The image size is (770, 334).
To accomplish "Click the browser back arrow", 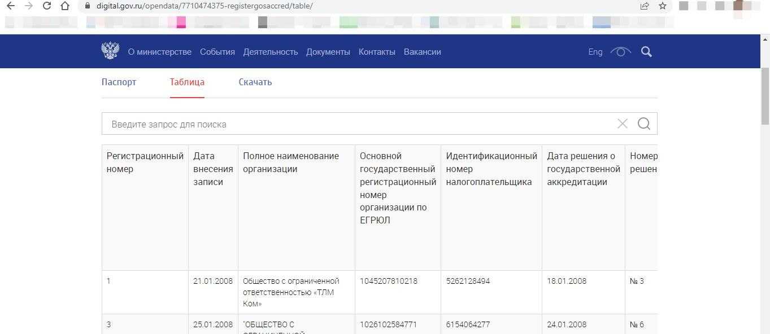I will (x=10, y=6).
